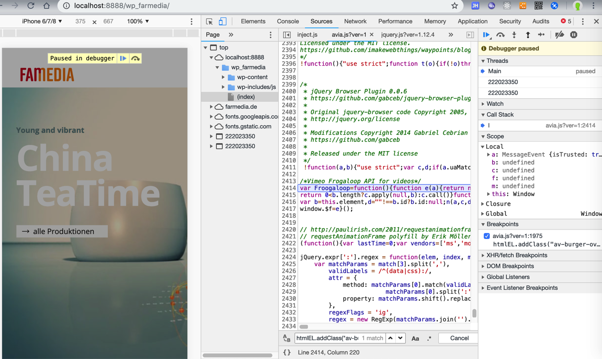Uncheck the avia.js?ver=1:1975 breakpoint

487,236
